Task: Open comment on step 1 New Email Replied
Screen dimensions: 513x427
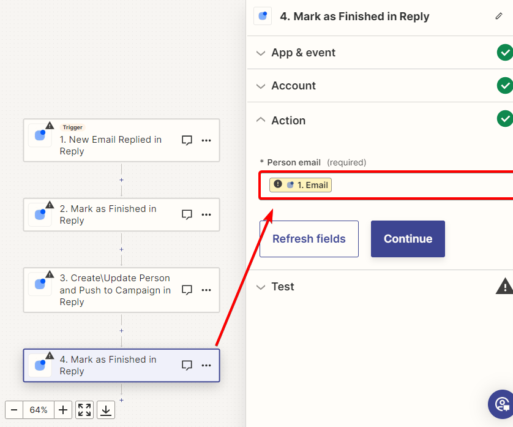Action: tap(187, 140)
